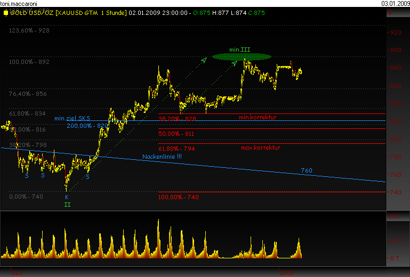Click the '0,00% - 740' Fibonacci label
This screenshot has height=277, width=410.
(26, 197)
